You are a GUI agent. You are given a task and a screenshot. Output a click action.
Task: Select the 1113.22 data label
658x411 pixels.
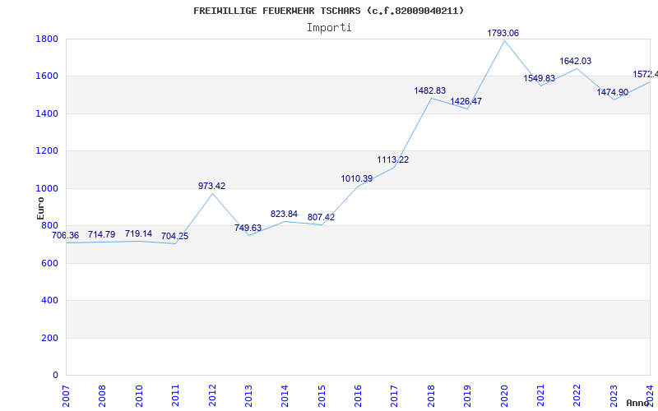click(x=393, y=160)
